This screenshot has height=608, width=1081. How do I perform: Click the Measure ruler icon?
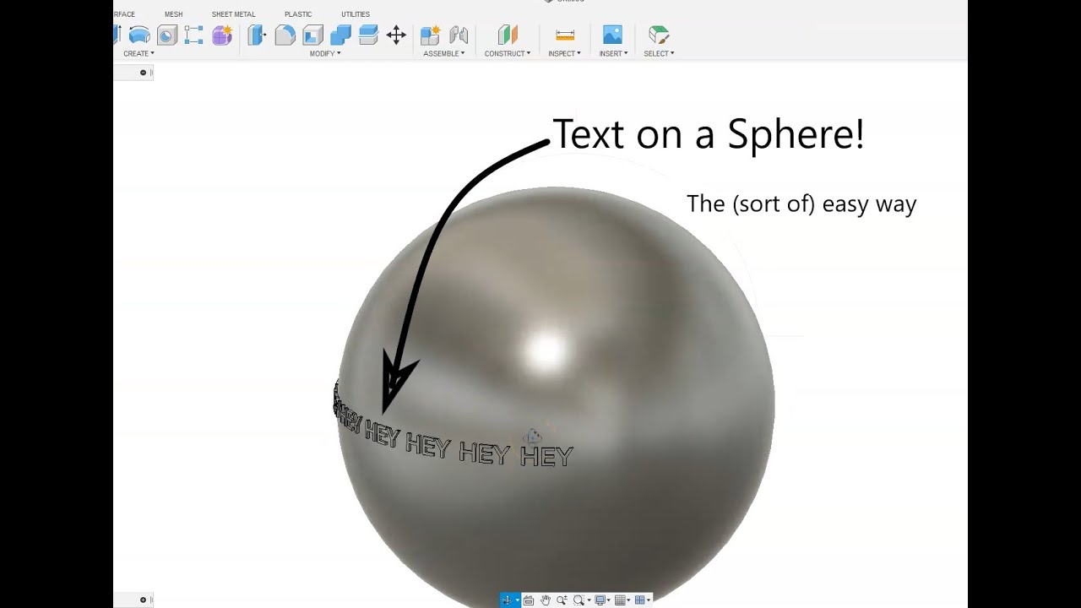565,35
